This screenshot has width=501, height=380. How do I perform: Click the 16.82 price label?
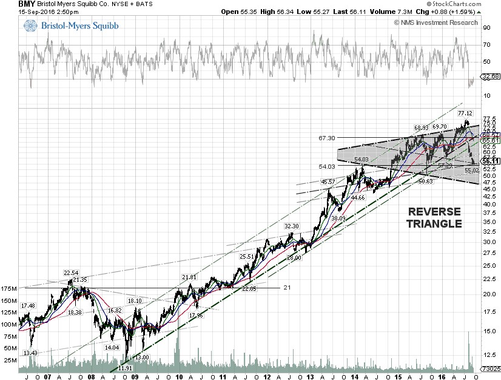[x=115, y=311]
